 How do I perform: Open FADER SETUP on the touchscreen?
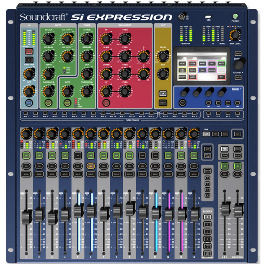pyautogui.click(x=192, y=77)
